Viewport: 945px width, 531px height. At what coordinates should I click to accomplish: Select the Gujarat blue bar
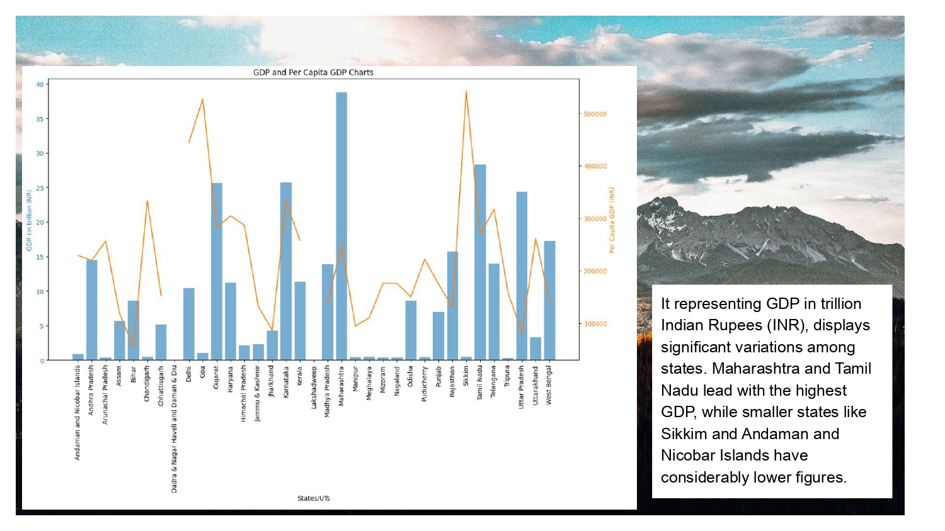[217, 272]
